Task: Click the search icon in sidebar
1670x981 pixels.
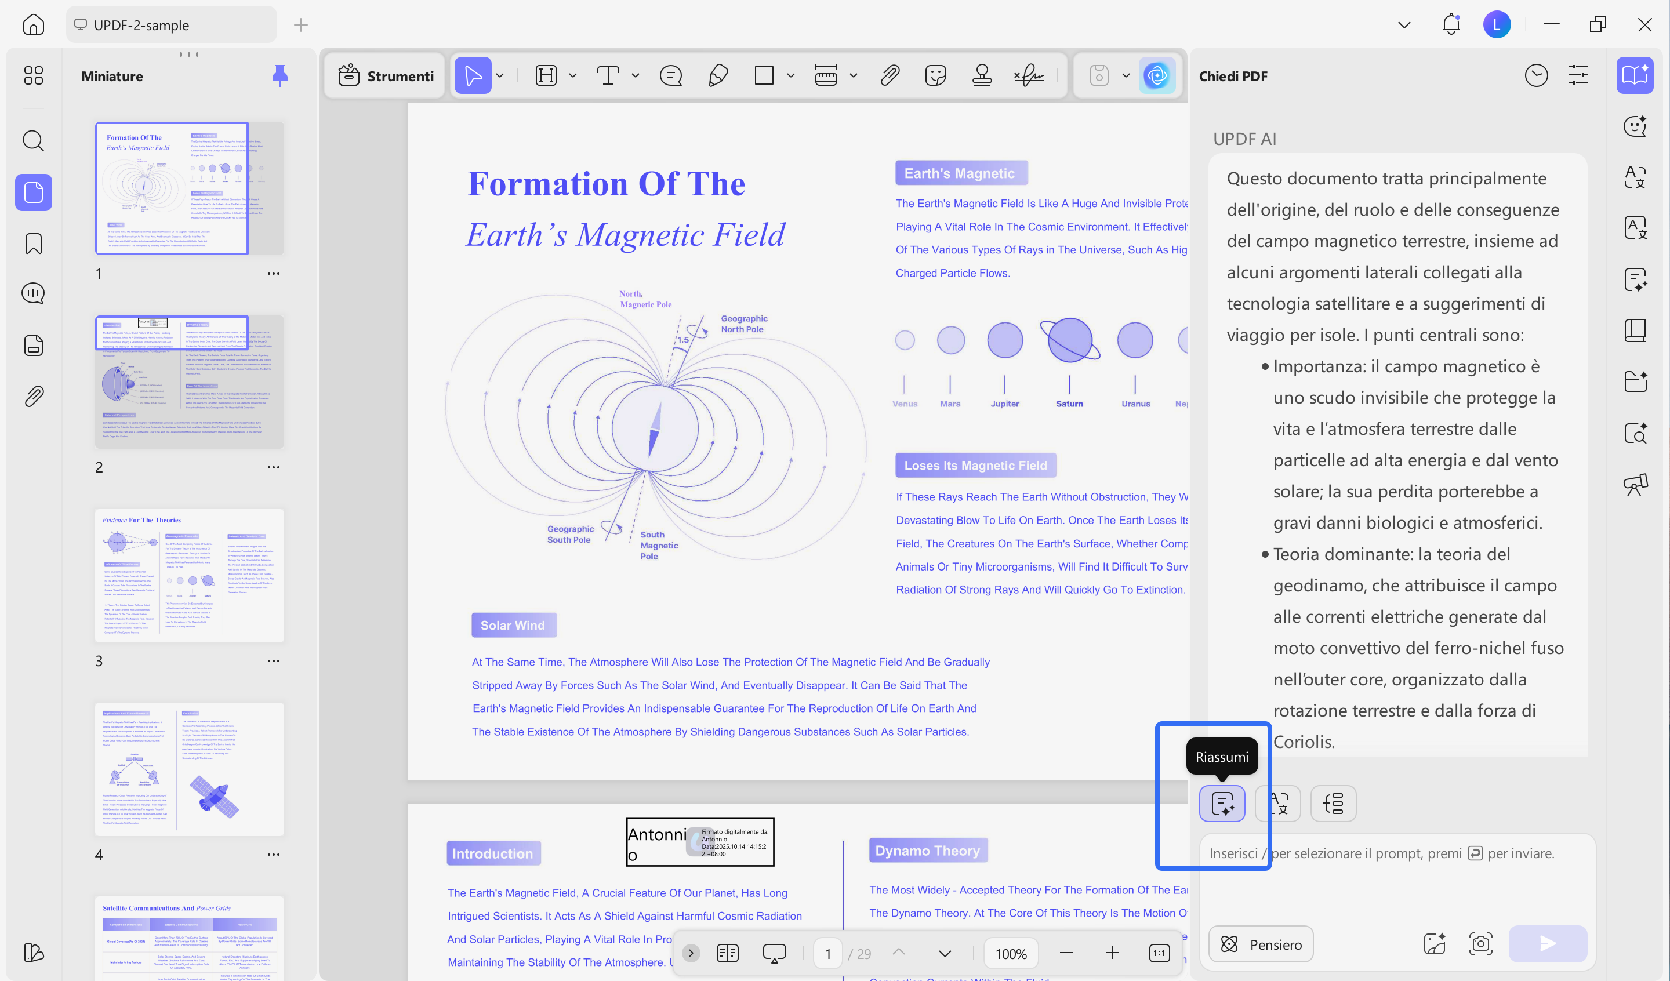Action: (x=33, y=140)
